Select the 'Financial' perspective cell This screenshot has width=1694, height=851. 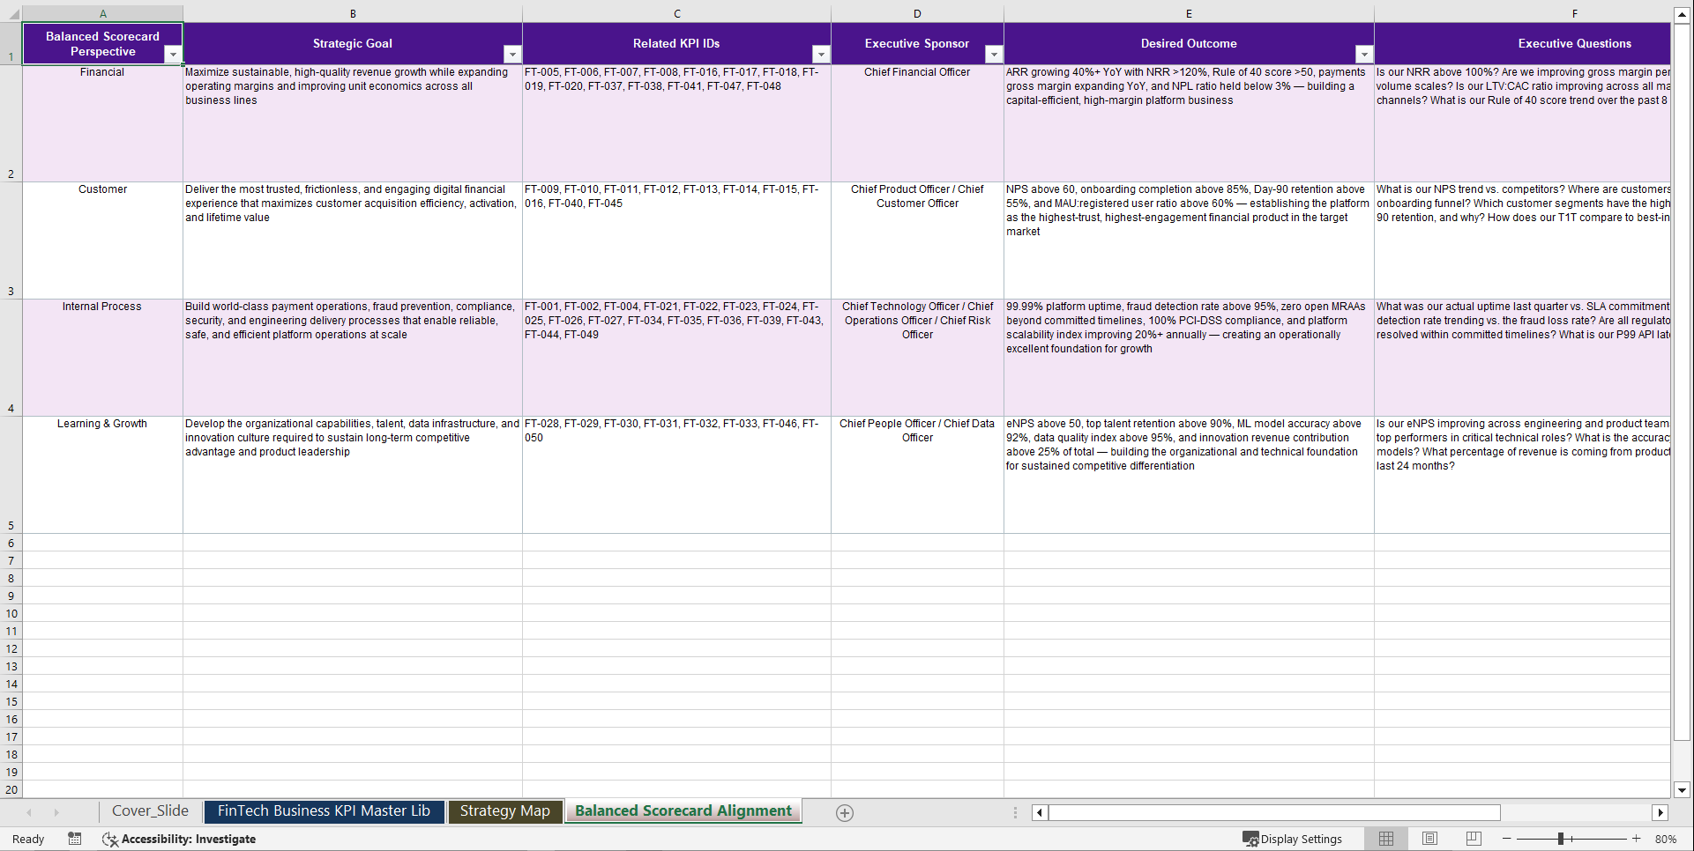click(x=102, y=123)
